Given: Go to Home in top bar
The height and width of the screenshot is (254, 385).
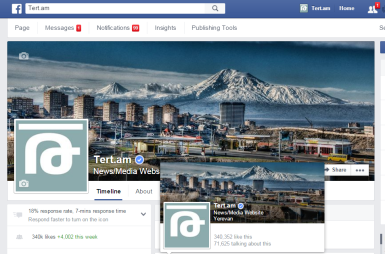Looking at the screenshot, I should pyautogui.click(x=346, y=8).
